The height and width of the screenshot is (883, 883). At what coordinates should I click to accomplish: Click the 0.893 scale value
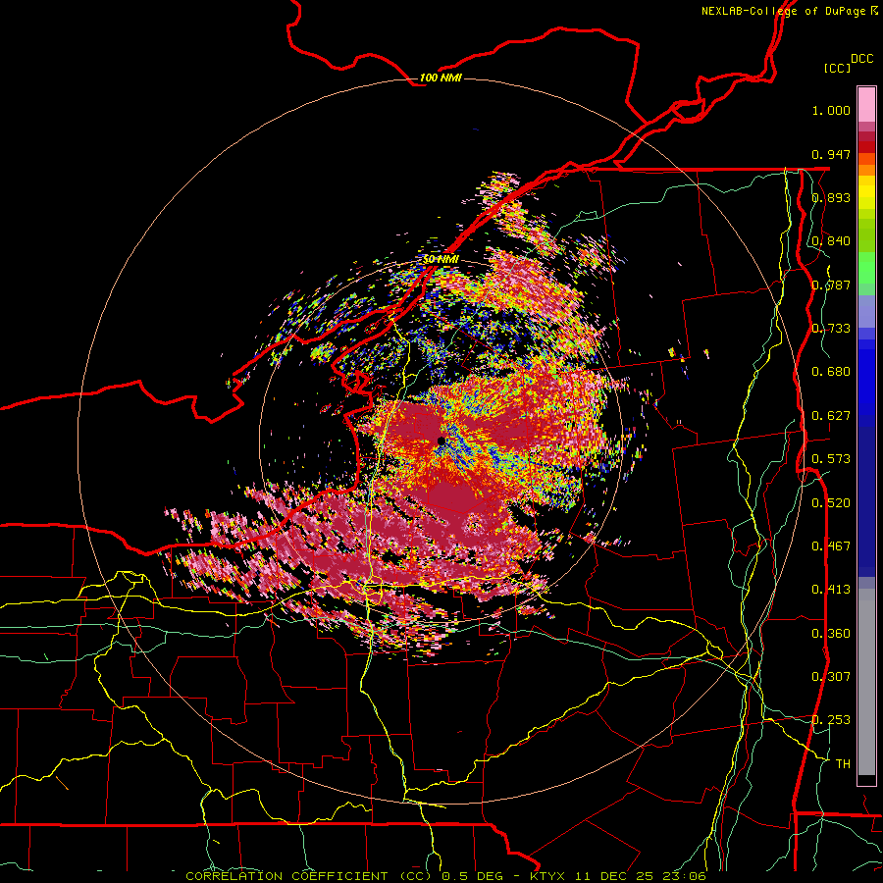click(831, 197)
